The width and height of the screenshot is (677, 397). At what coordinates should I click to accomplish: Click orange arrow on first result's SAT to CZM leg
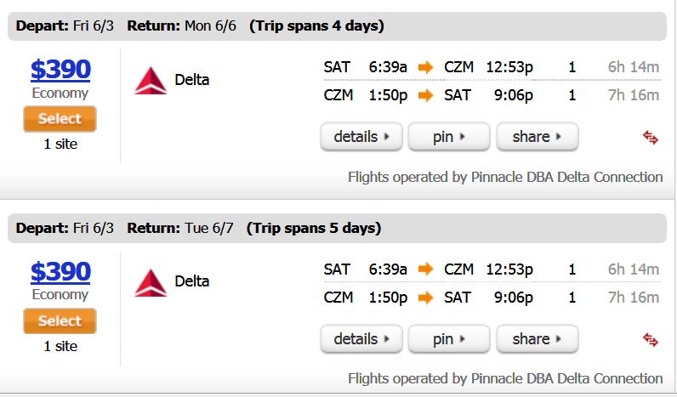[x=426, y=67]
